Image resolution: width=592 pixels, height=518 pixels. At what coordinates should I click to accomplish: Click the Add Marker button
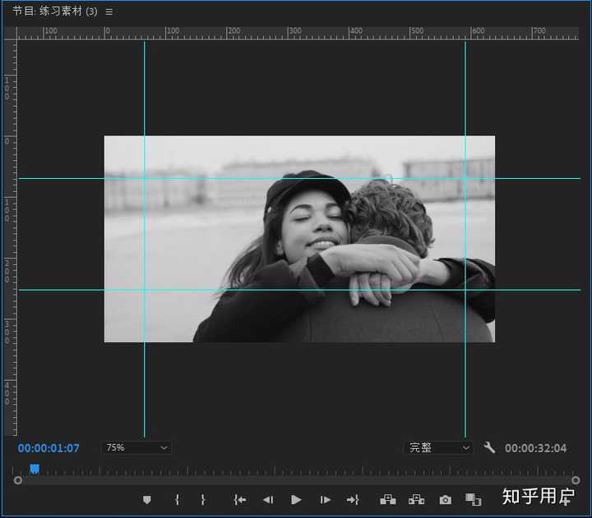pyautogui.click(x=147, y=500)
